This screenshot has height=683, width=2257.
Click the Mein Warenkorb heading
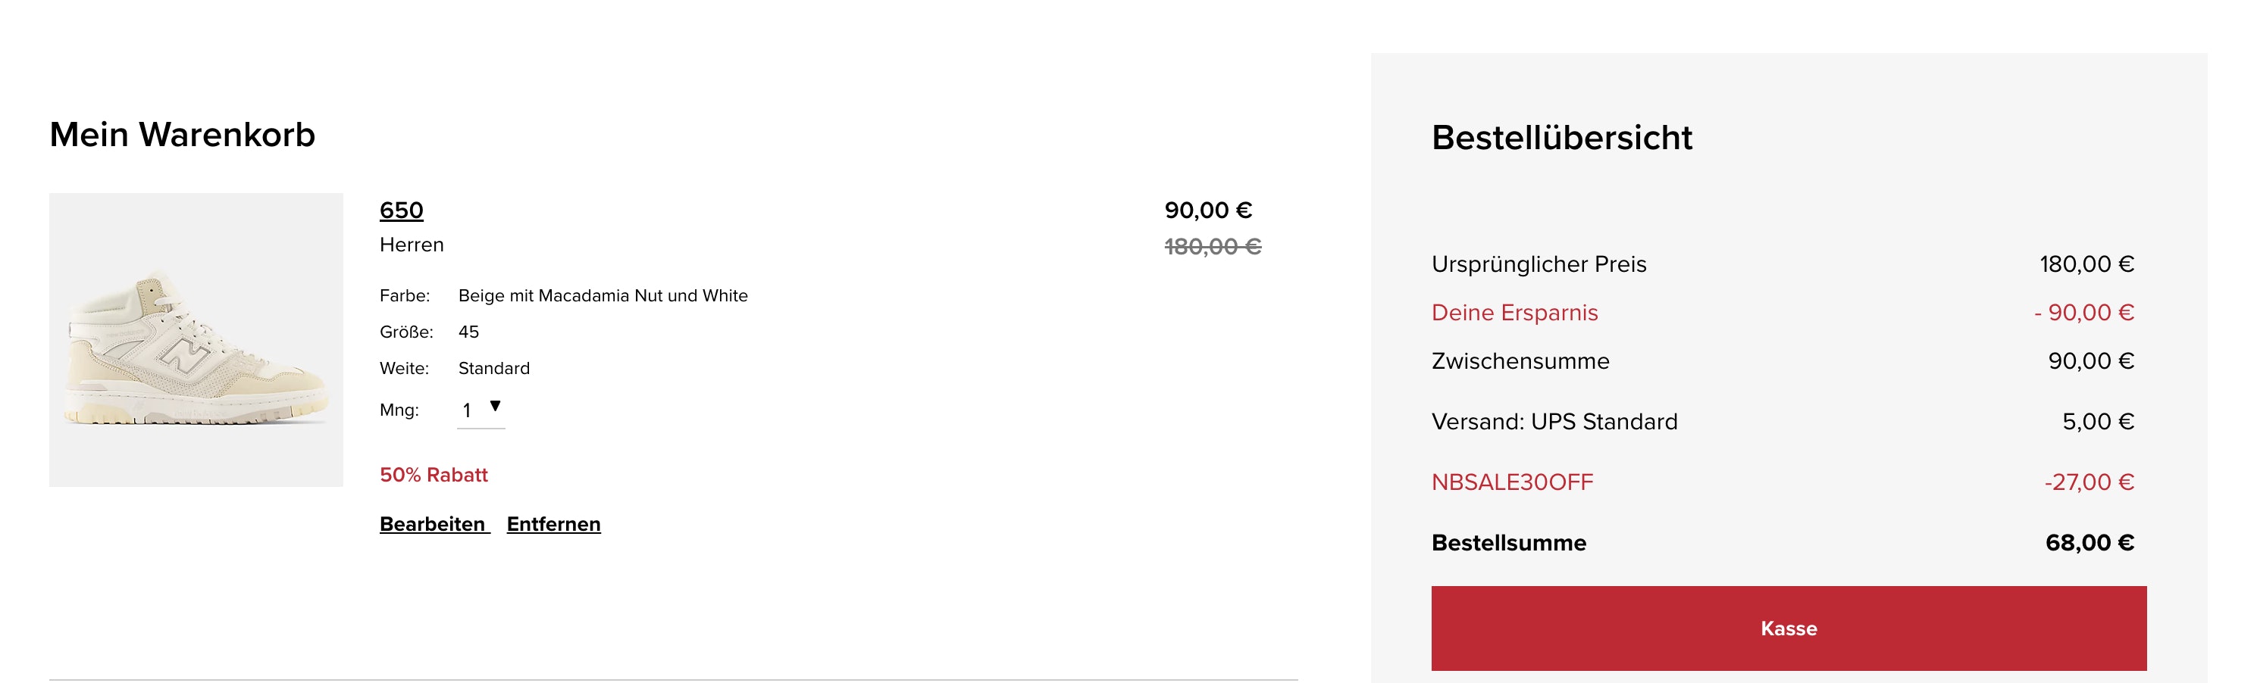(x=182, y=135)
